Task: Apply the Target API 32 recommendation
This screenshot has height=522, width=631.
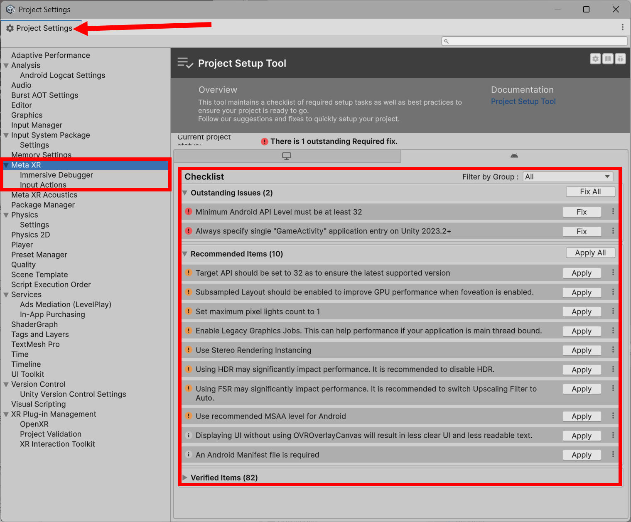Action: coord(582,273)
